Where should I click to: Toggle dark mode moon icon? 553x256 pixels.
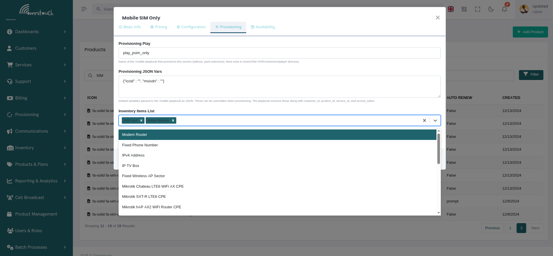[x=491, y=9]
